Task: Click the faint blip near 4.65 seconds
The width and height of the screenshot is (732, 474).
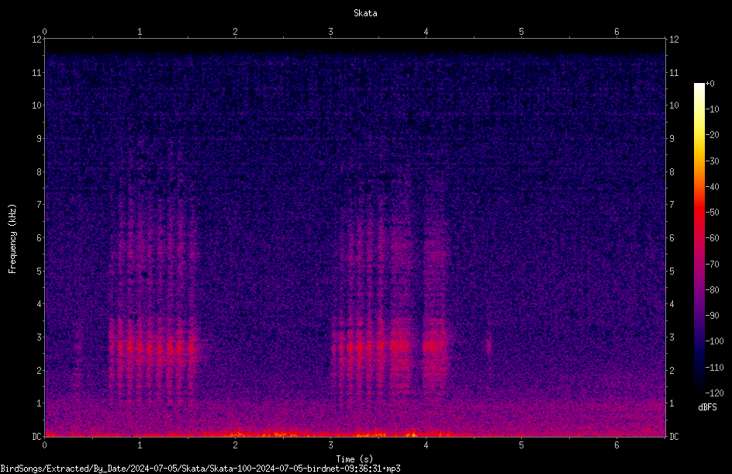Action: tap(489, 347)
